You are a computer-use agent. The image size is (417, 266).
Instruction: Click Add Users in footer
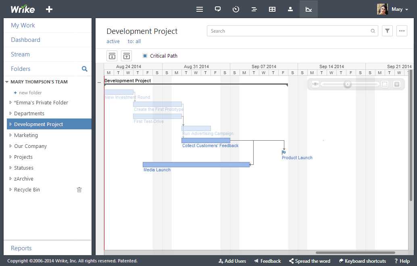[232, 261]
